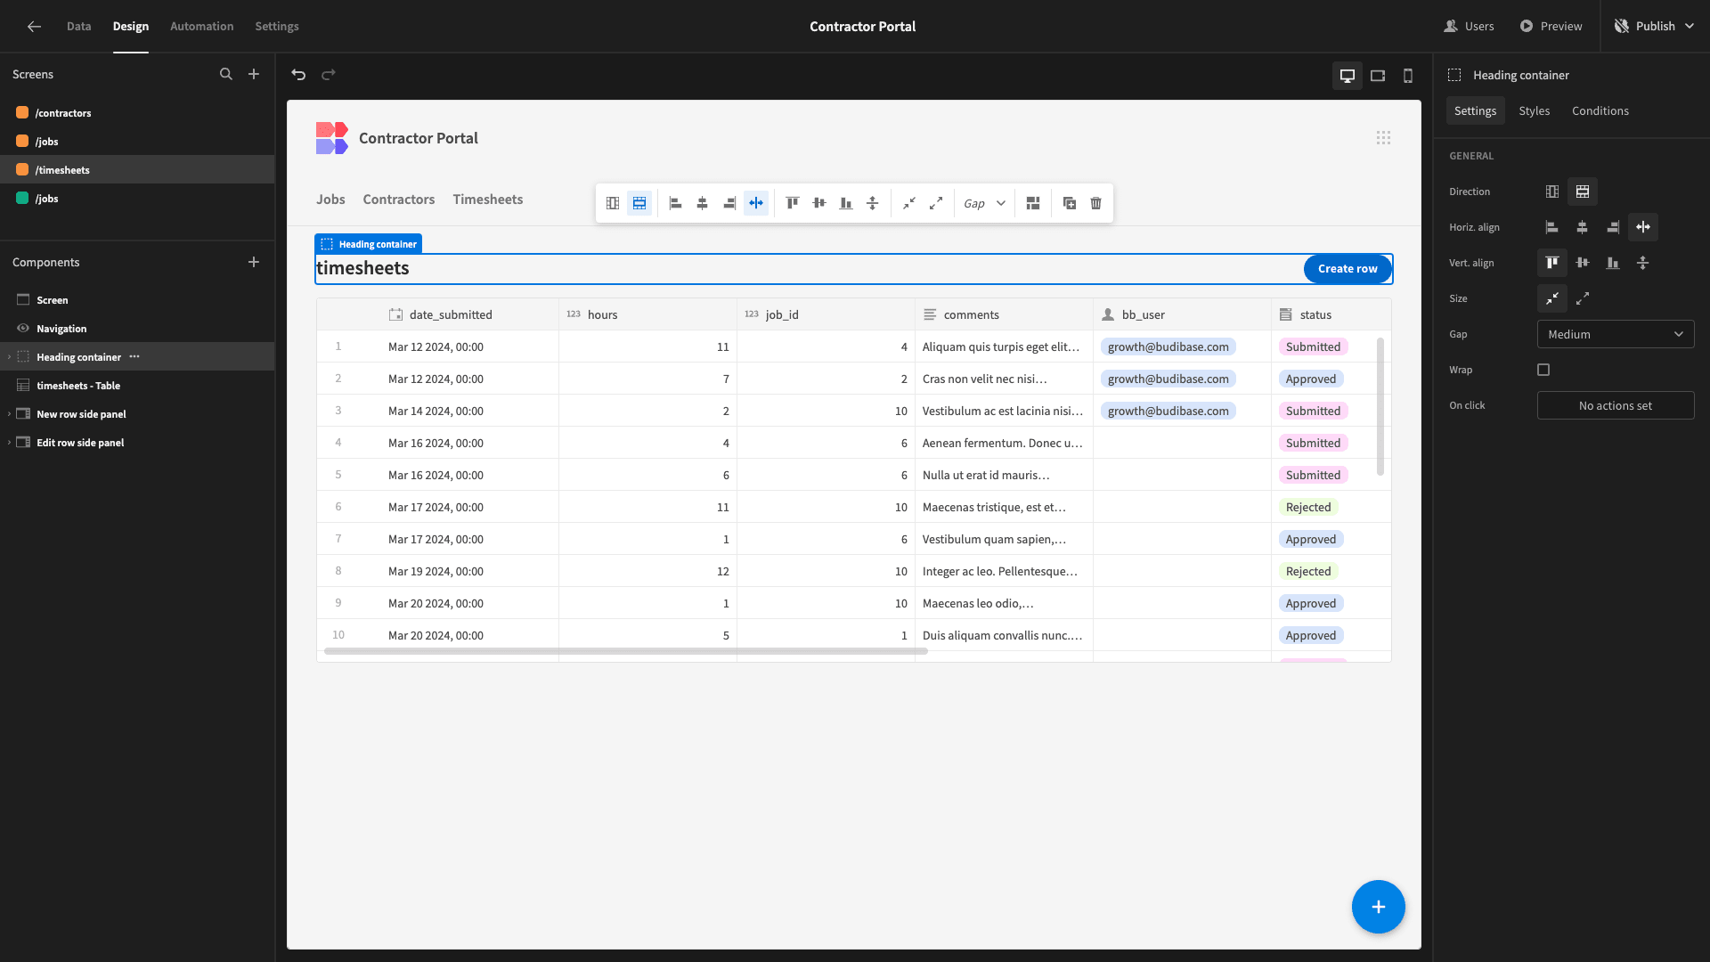The height and width of the screenshot is (962, 1710).
Task: Stretch horizontally in the floating toolbar
Action: pos(756,204)
